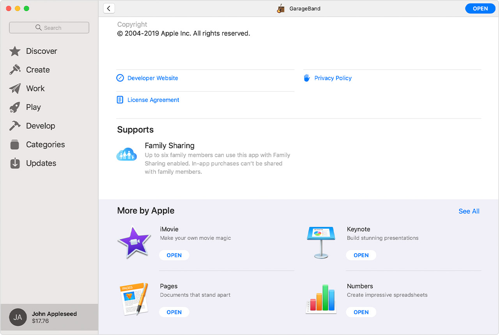The image size is (499, 335).
Task: Open the iMovie star app icon
Action: (134, 242)
